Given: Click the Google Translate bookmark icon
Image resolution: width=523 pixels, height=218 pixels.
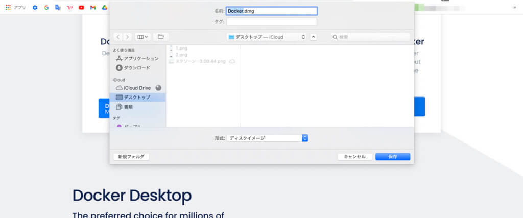Looking at the screenshot, I should tap(58, 8).
